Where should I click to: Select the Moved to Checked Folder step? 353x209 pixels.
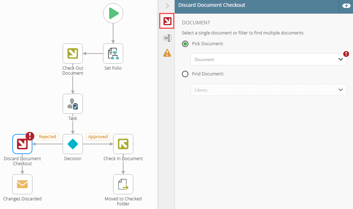(x=123, y=184)
